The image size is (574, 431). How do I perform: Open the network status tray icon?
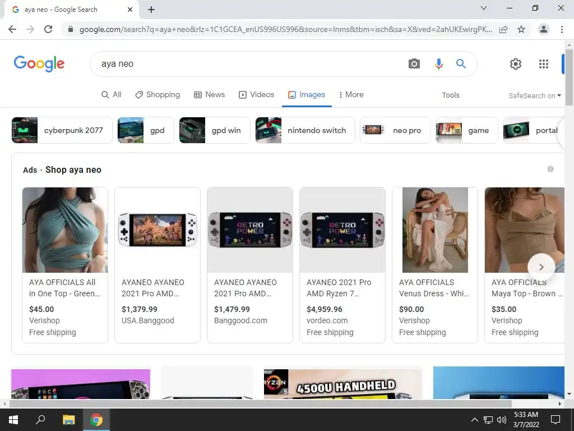(488, 420)
